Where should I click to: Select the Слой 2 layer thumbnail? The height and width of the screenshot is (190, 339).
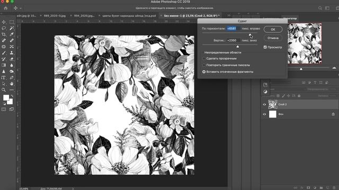pos(273,104)
